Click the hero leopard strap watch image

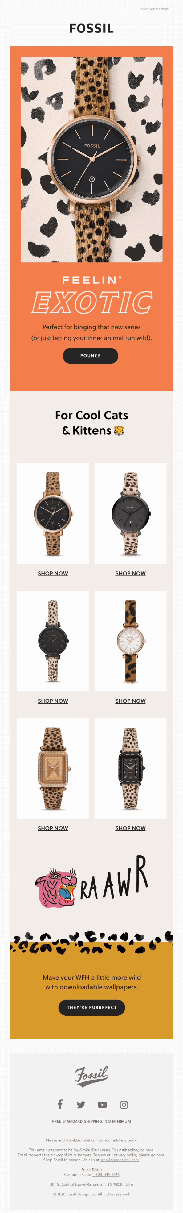[x=92, y=160]
